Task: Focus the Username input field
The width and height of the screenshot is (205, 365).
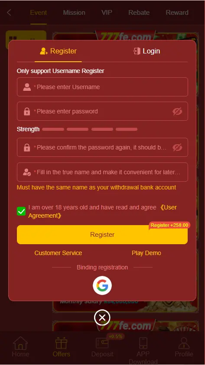Action: (102, 87)
